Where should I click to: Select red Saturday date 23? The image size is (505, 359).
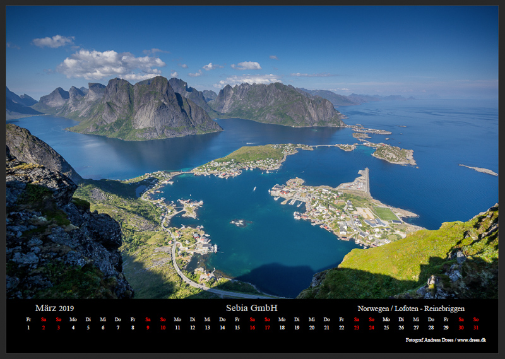click(357, 327)
